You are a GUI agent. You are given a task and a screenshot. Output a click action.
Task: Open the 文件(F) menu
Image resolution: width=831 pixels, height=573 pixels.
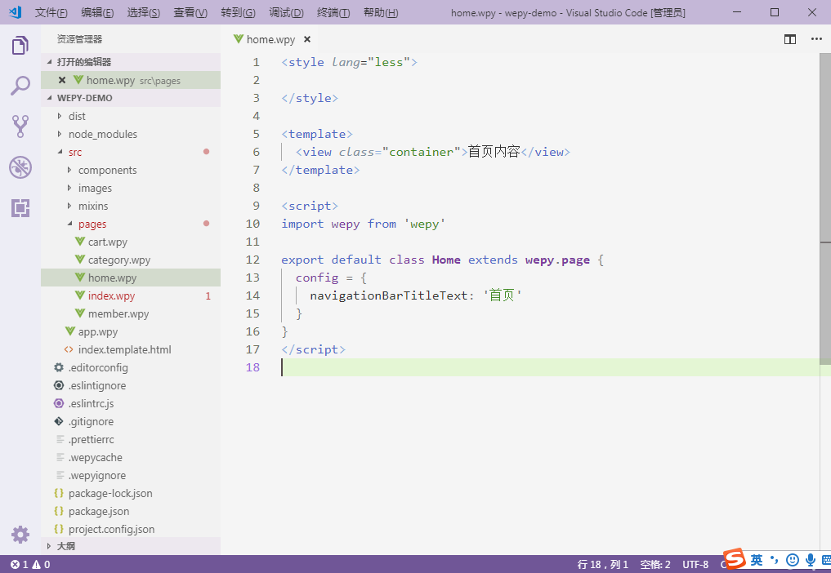(x=51, y=13)
